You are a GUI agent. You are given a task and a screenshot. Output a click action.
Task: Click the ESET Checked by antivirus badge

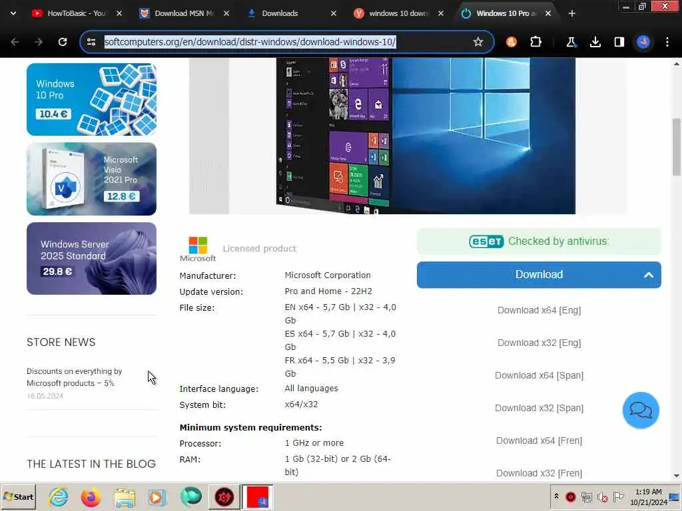(539, 241)
